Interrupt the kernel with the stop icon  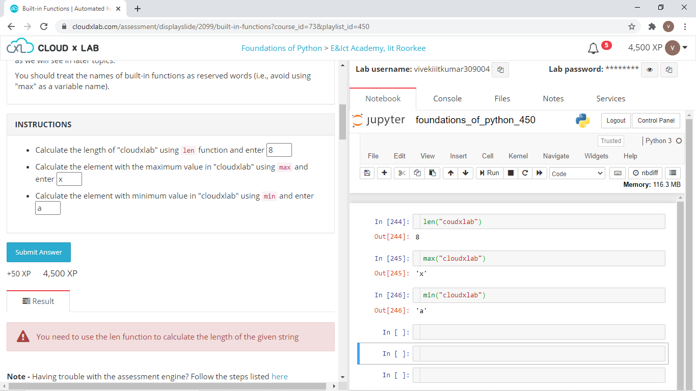(511, 173)
